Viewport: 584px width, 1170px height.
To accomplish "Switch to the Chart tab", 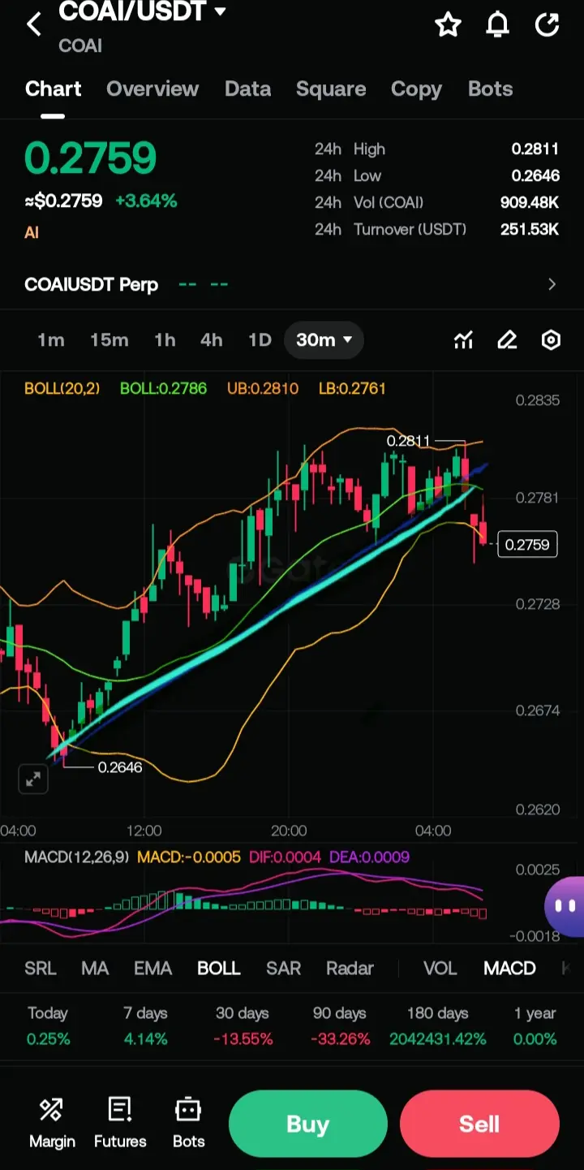I will point(54,89).
